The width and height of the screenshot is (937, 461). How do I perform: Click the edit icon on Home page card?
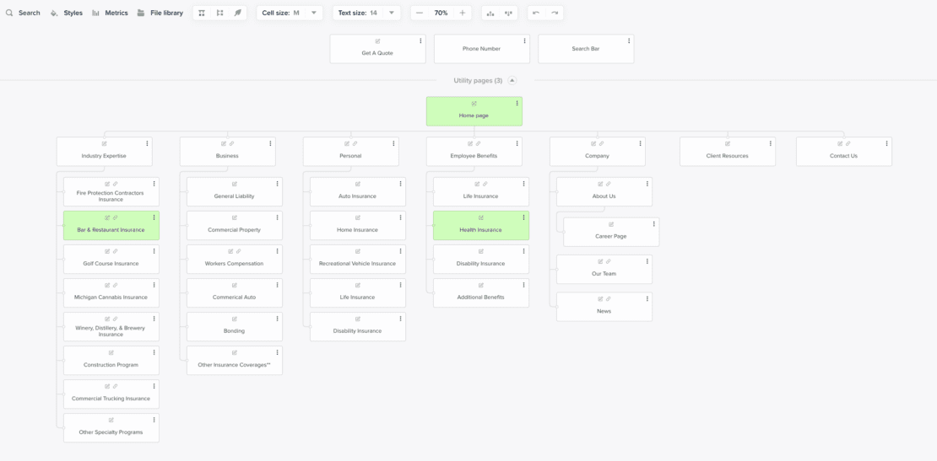(x=474, y=104)
